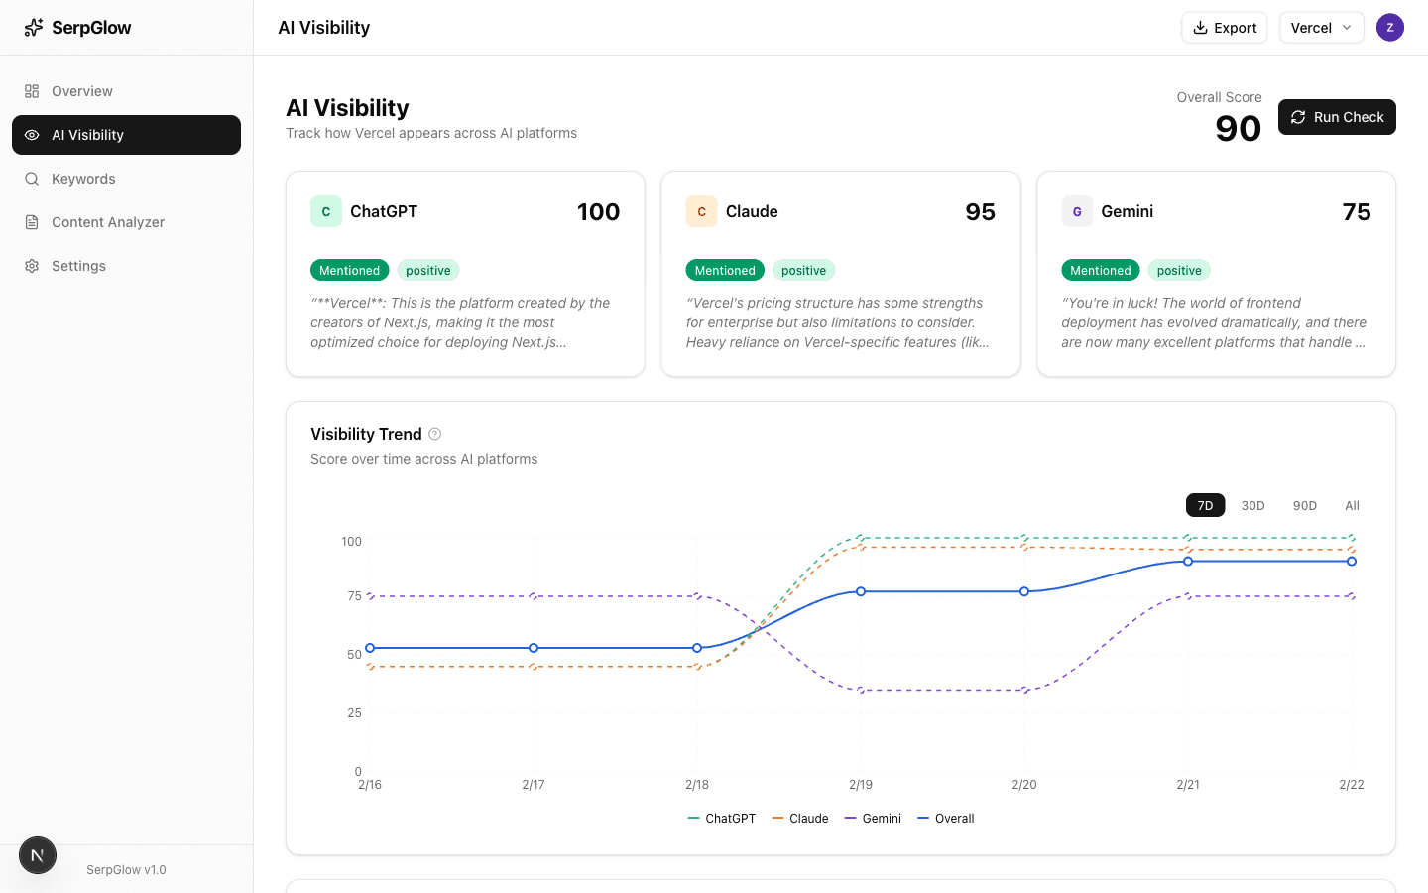
Task: Click the Gemini platform badge icon
Action: [x=1077, y=211]
